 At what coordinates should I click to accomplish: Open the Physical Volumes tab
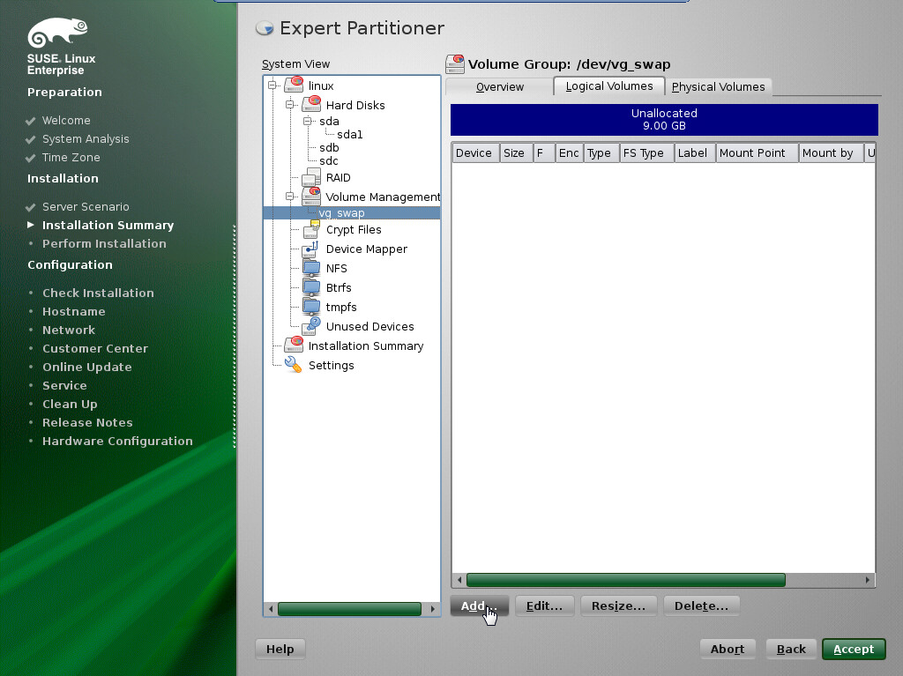(718, 87)
